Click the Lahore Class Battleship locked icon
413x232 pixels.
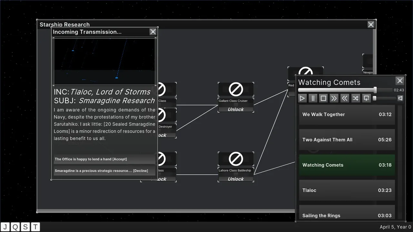(236, 159)
